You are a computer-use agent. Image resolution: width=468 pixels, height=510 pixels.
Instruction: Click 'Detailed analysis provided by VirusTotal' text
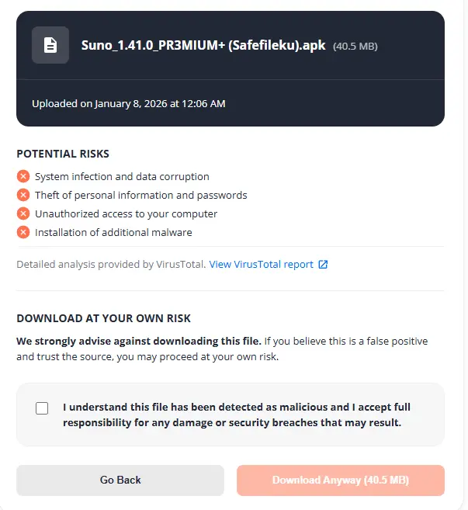(111, 265)
